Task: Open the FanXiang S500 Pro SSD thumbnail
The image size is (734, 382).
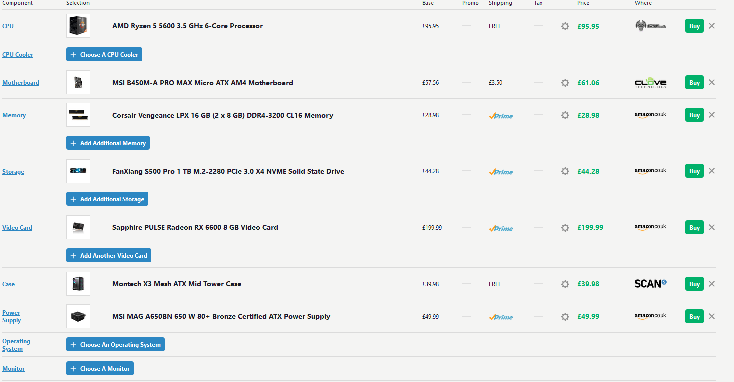Action: (x=78, y=171)
